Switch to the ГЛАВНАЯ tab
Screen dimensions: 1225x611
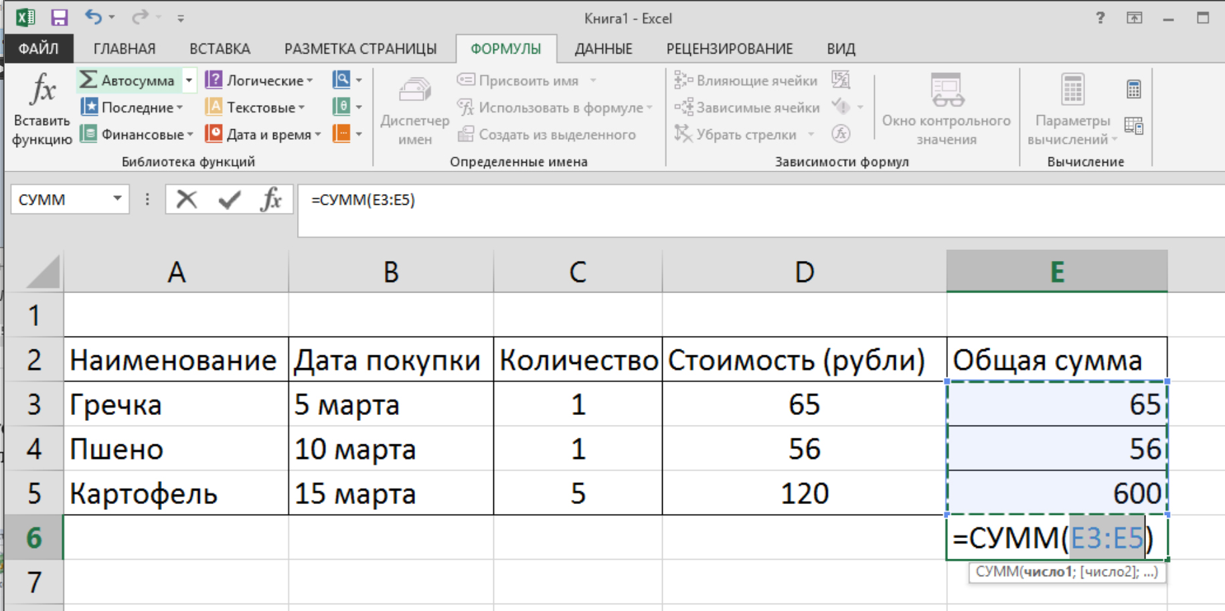(125, 49)
